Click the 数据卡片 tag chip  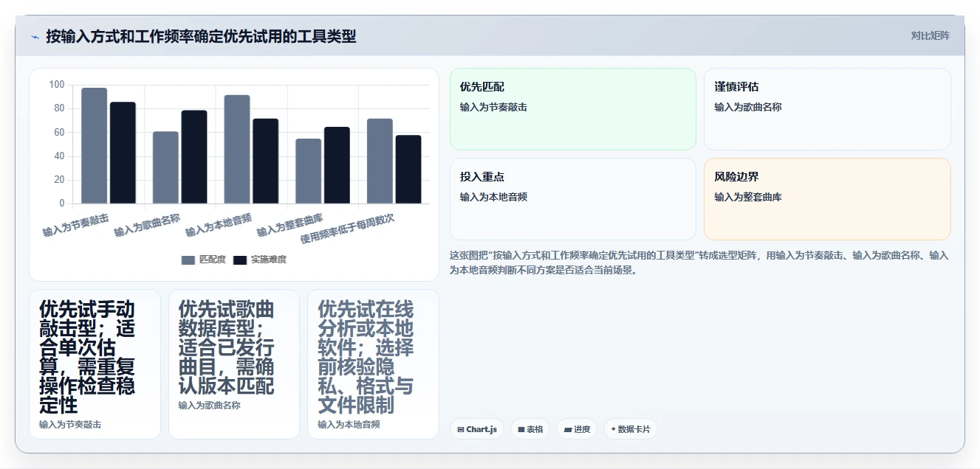coord(630,429)
